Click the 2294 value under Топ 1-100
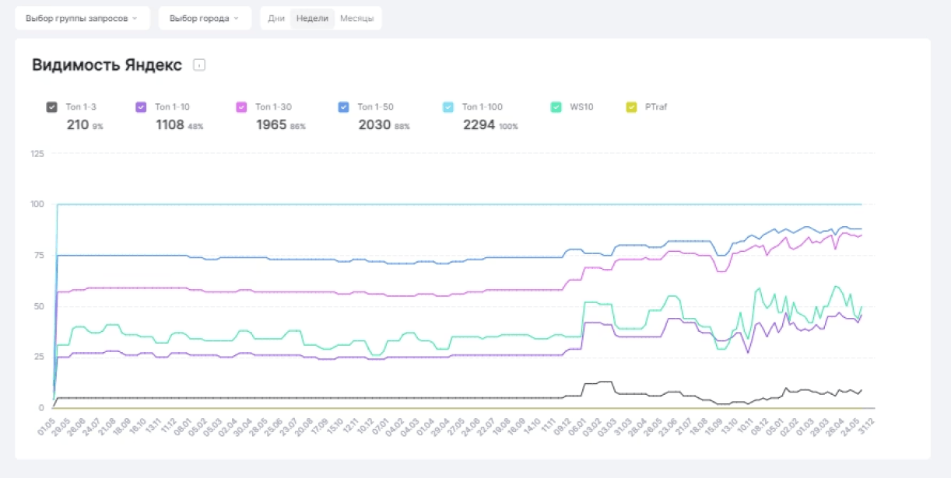Image resolution: width=951 pixels, height=478 pixels. tap(479, 124)
